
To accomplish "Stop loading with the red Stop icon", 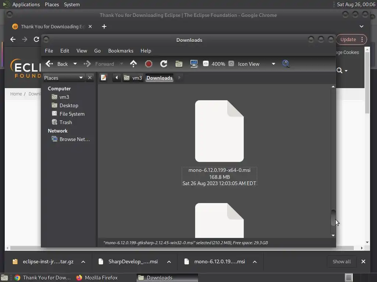I will [x=149, y=64].
